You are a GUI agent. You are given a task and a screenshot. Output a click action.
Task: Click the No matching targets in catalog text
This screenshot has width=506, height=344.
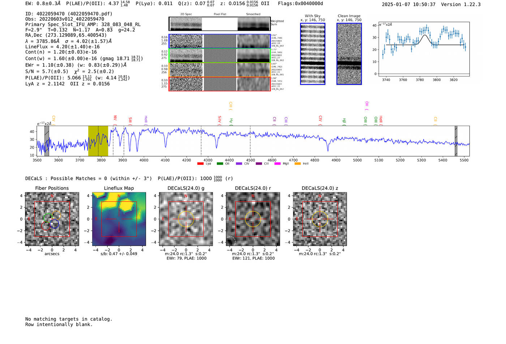pos(69,319)
